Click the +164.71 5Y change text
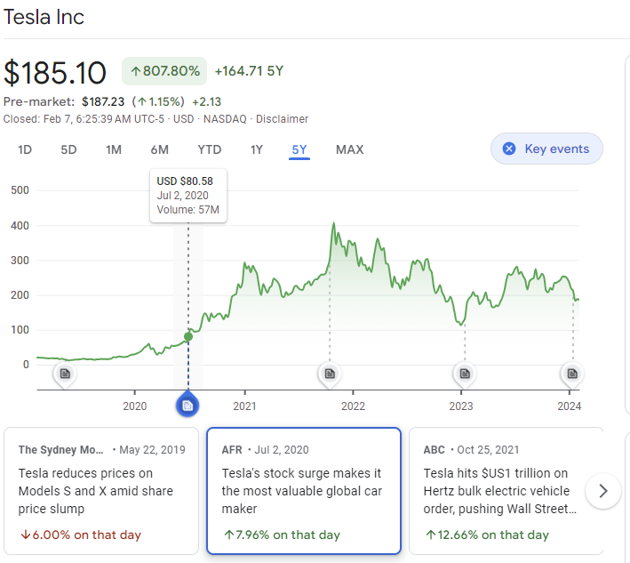This screenshot has height=563, width=630. click(249, 71)
